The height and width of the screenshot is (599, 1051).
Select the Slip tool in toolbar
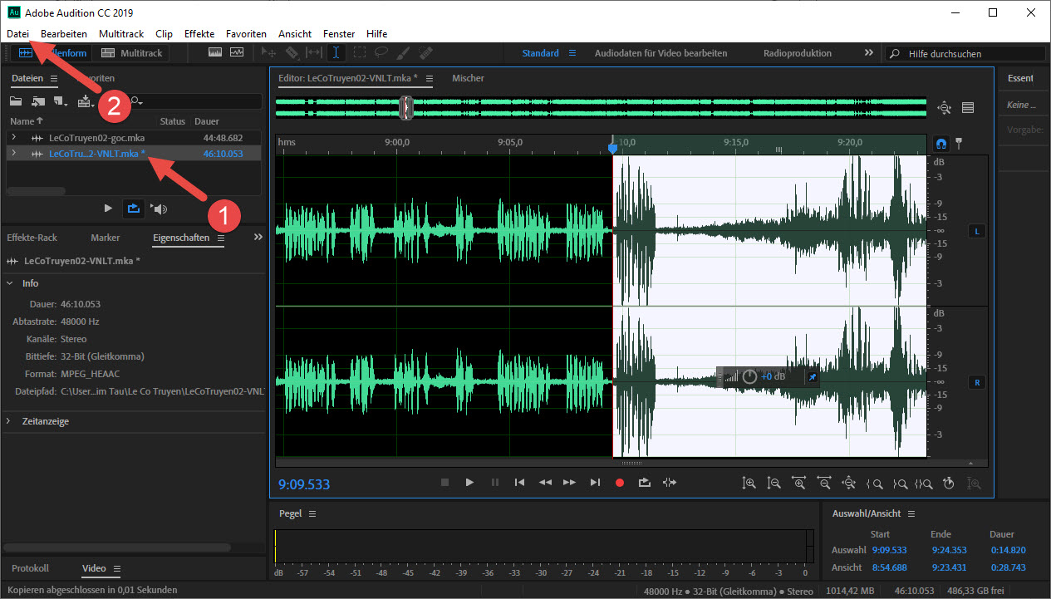tap(313, 52)
